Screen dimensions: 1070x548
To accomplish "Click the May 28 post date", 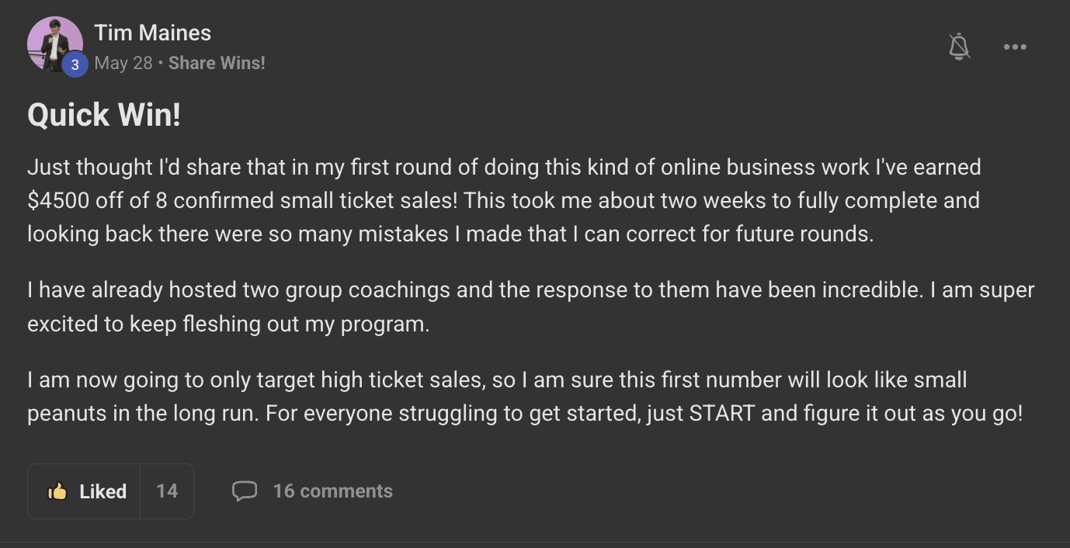I will tap(123, 63).
